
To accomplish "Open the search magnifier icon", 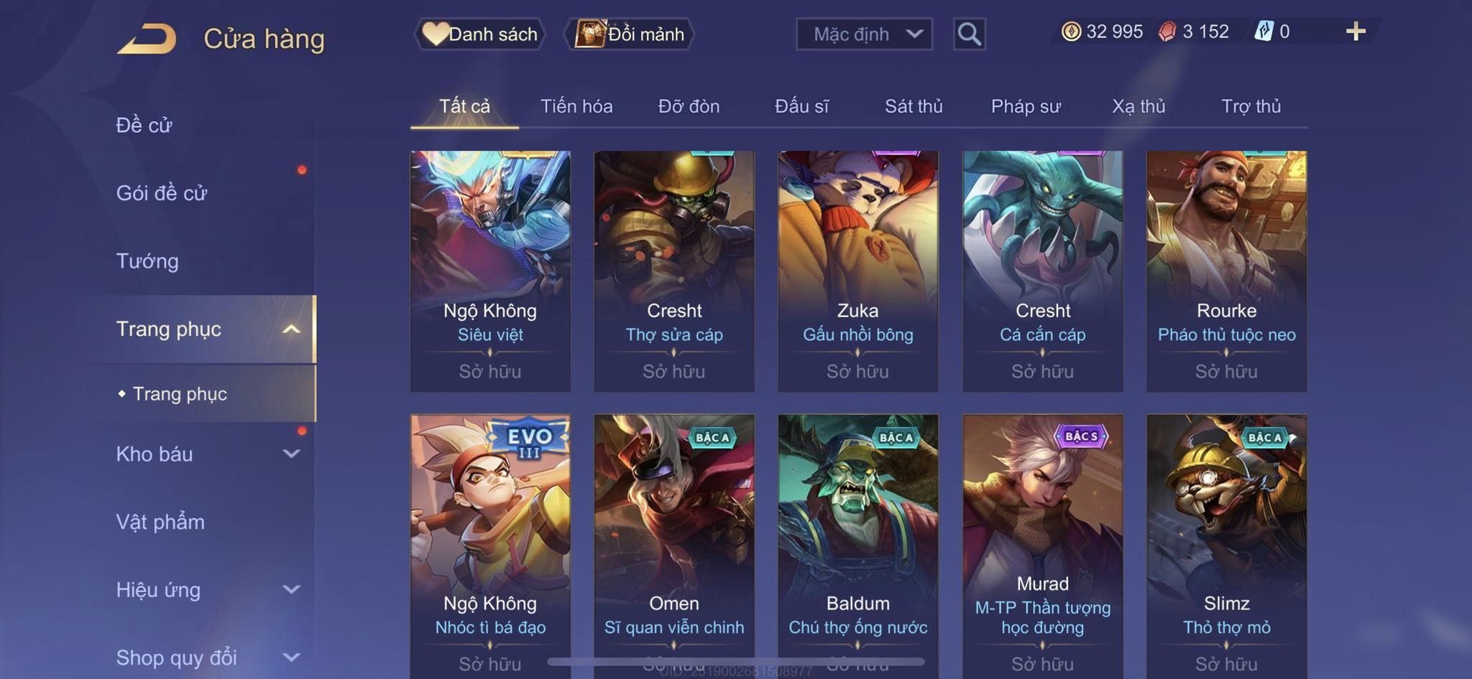I will (x=969, y=34).
